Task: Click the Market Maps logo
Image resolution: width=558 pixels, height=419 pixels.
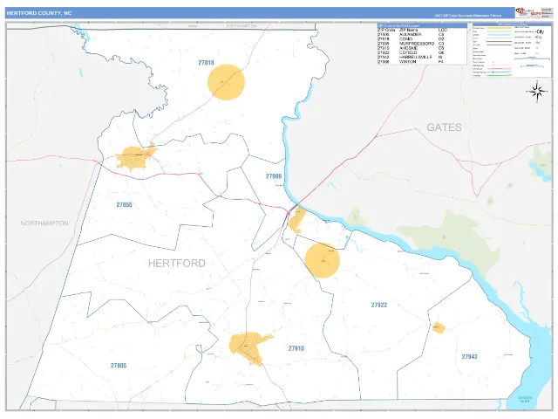Action: (528, 12)
